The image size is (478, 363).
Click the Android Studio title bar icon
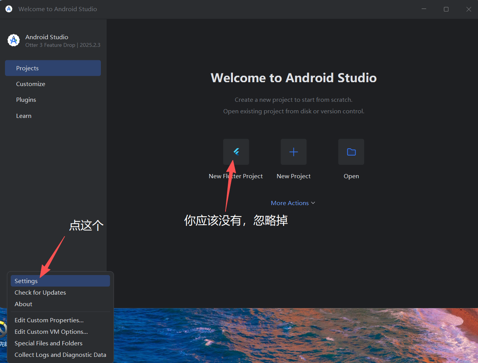[9, 9]
